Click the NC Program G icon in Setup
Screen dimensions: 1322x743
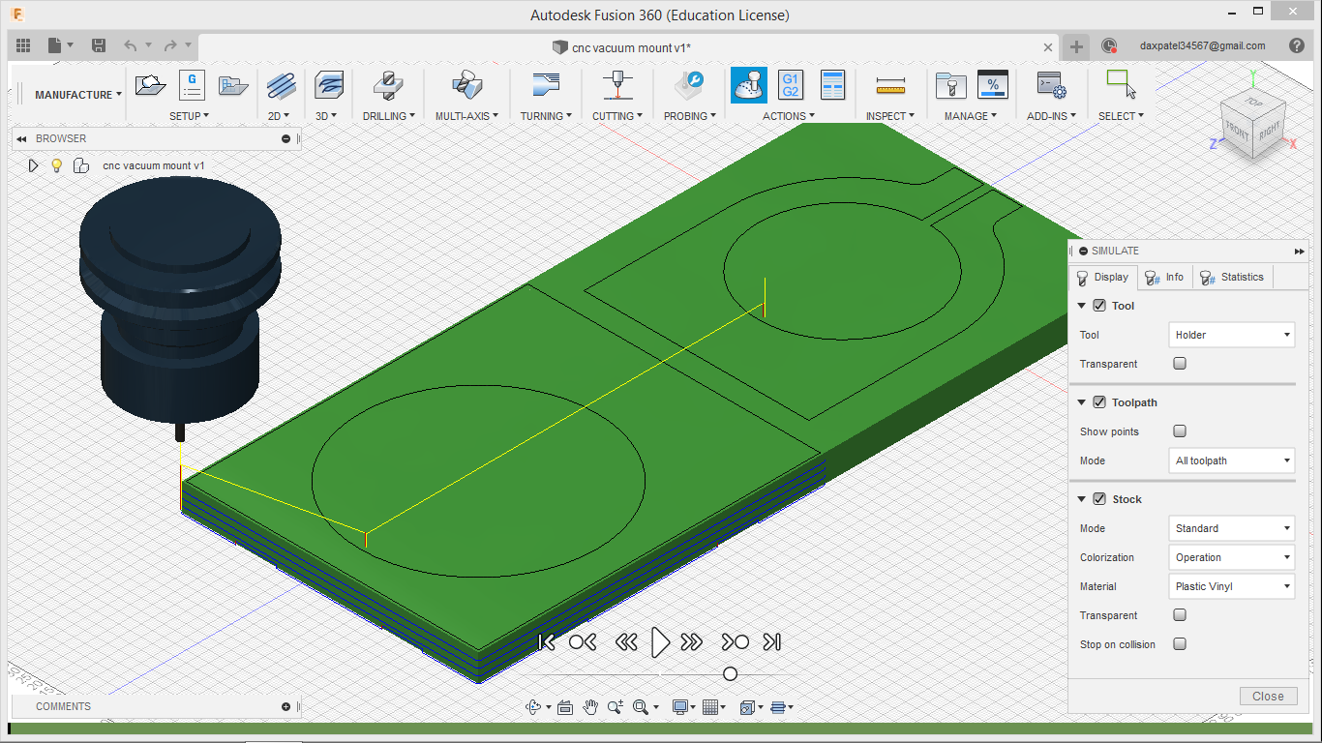point(192,85)
